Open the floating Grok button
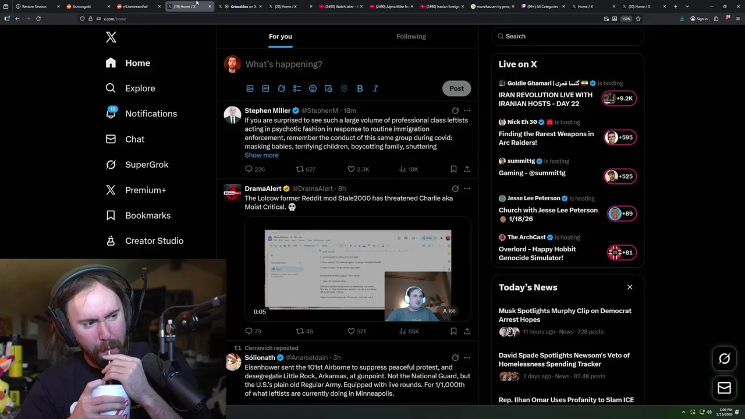745x419 pixels. [x=724, y=359]
